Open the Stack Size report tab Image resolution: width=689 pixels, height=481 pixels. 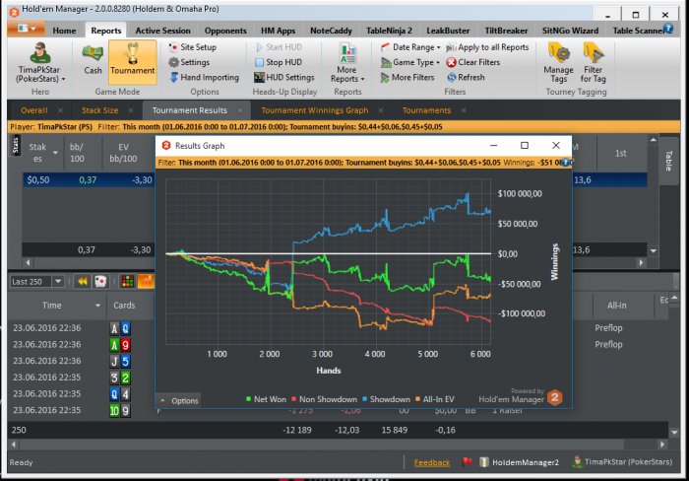pyautogui.click(x=99, y=110)
